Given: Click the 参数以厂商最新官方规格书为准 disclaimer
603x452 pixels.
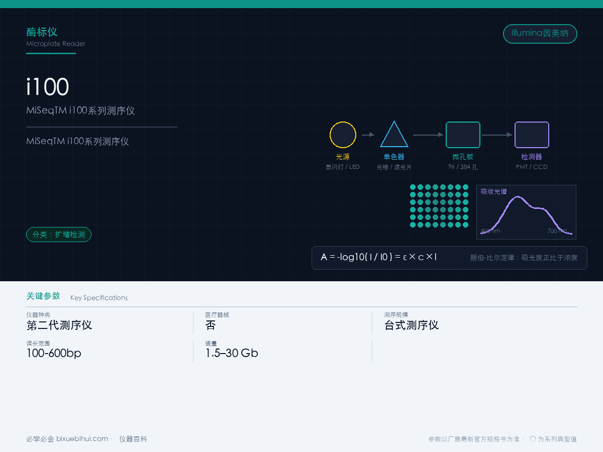Looking at the screenshot, I should coord(474,439).
